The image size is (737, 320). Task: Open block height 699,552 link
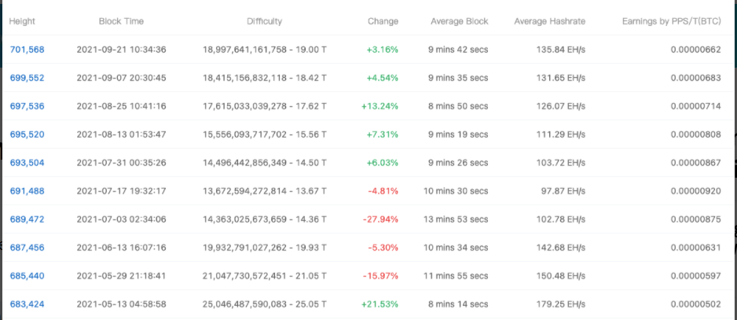click(x=27, y=78)
